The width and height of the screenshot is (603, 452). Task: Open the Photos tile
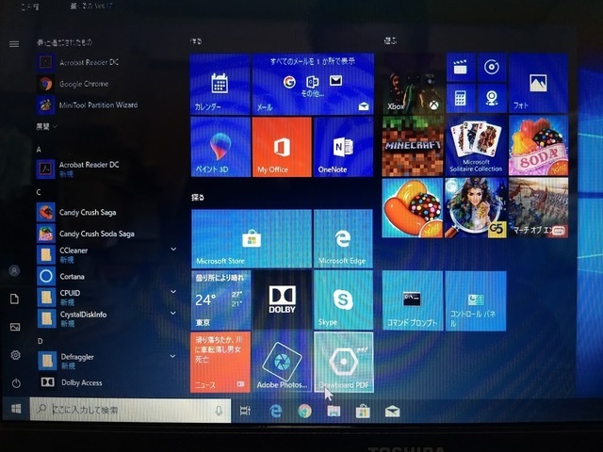[x=538, y=84]
